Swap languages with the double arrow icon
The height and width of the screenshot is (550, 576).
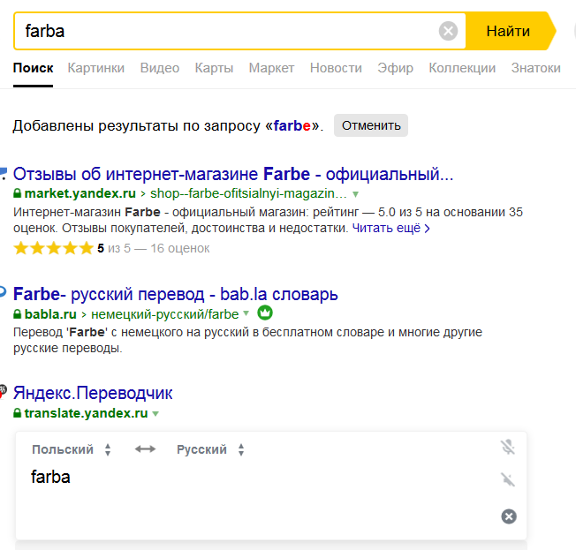point(145,449)
